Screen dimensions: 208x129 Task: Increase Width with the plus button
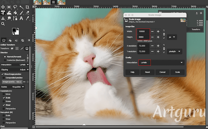pos(158,31)
